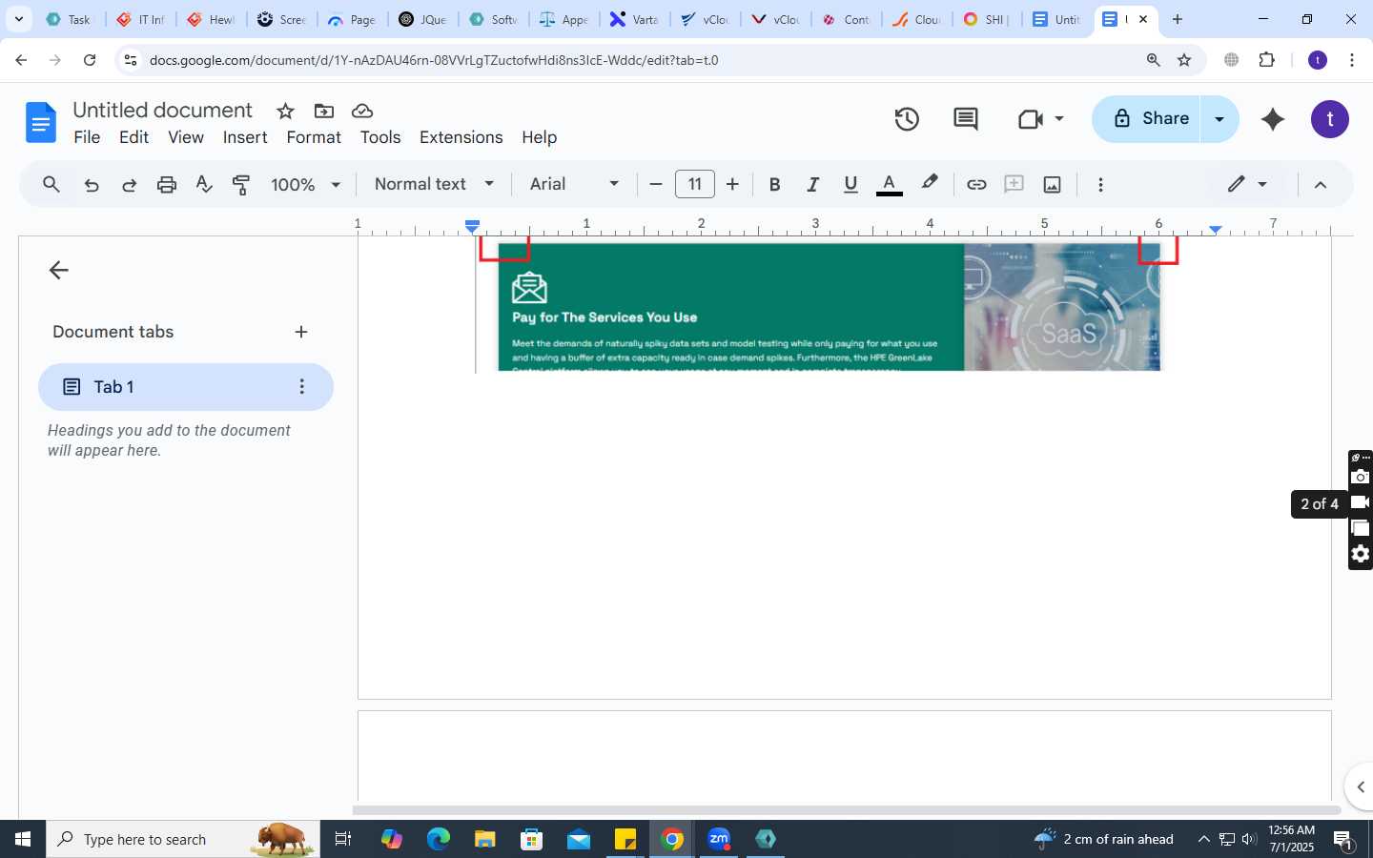The height and width of the screenshot is (858, 1373).
Task: Click the horizontal scrollbar
Action: click(x=847, y=810)
